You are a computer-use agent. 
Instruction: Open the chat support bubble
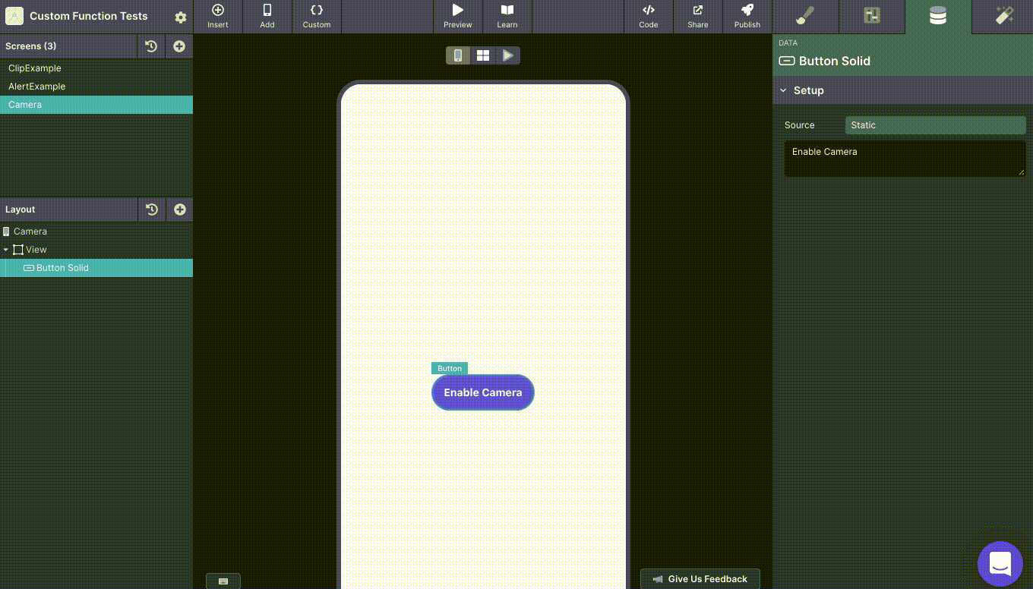(x=1000, y=564)
